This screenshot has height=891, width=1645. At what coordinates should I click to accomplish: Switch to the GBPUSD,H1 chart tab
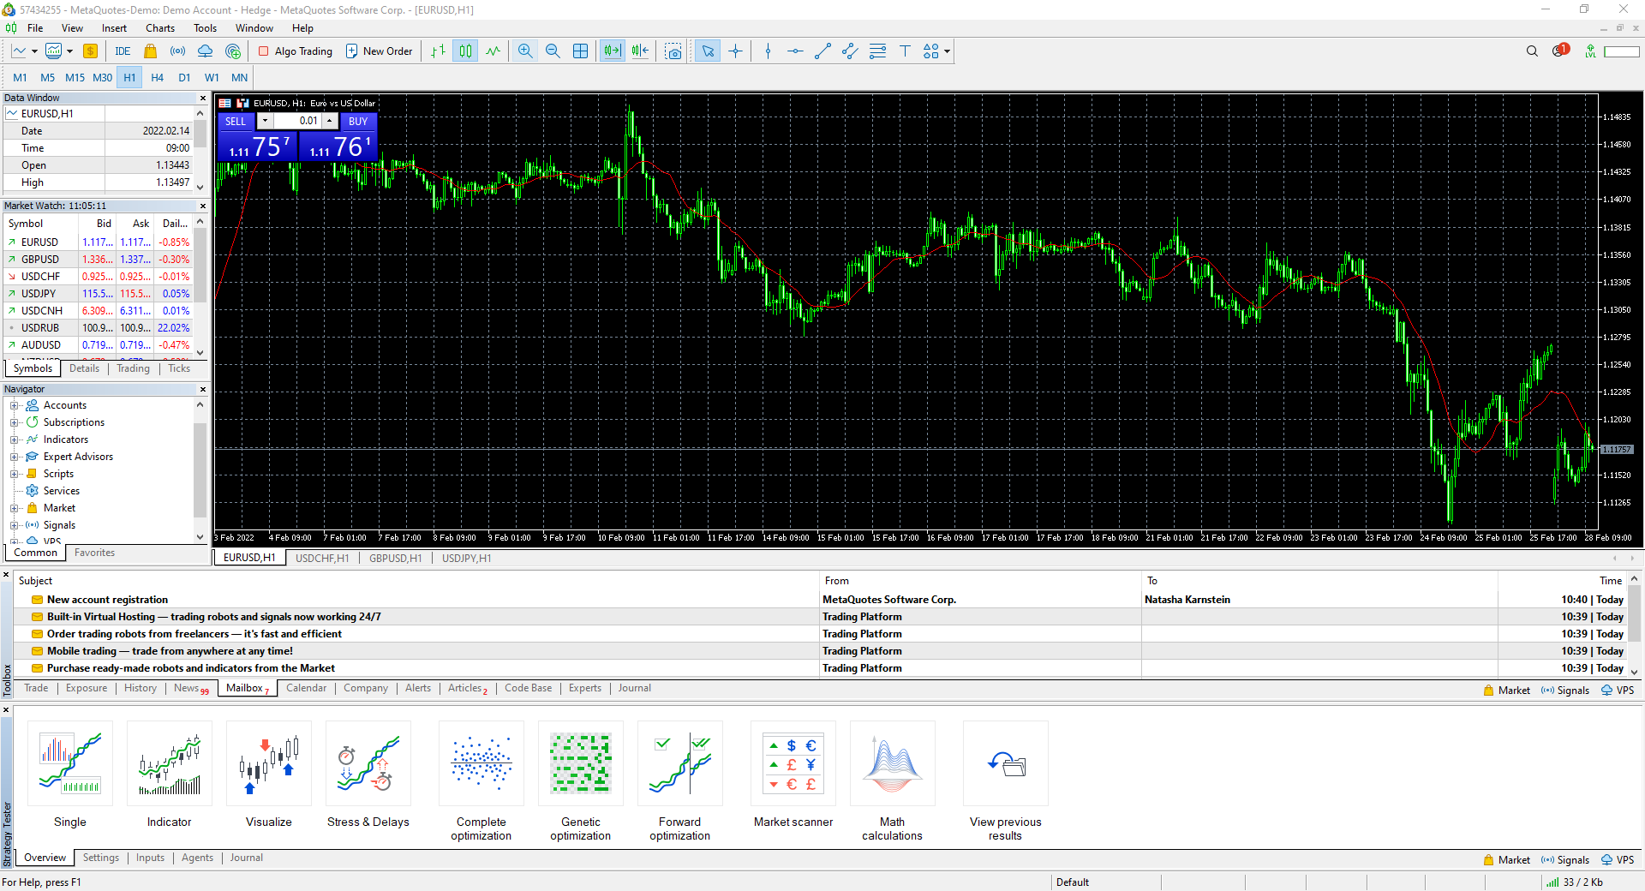(x=395, y=558)
